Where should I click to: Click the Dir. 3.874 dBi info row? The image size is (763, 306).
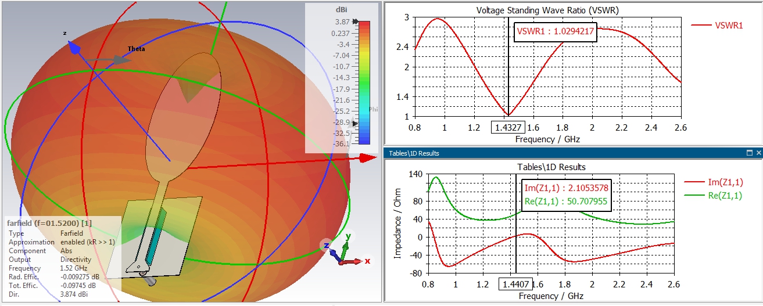(x=49, y=294)
